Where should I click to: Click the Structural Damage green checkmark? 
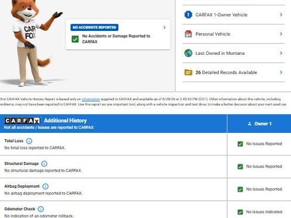pyautogui.click(x=240, y=166)
